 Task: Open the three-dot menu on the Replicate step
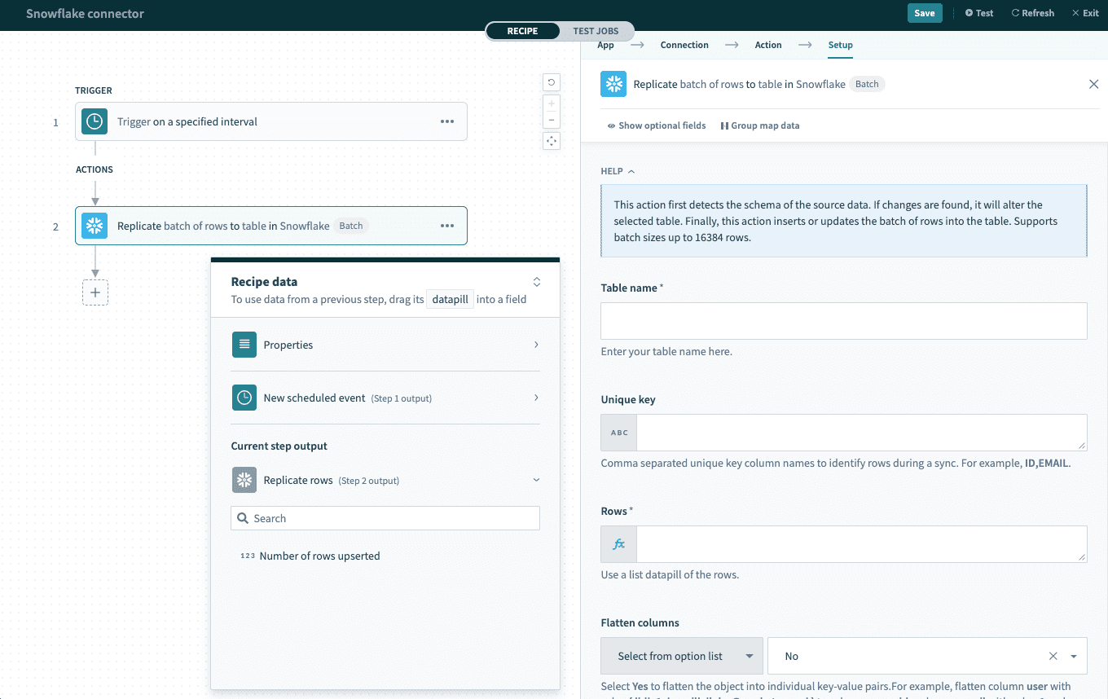447,226
